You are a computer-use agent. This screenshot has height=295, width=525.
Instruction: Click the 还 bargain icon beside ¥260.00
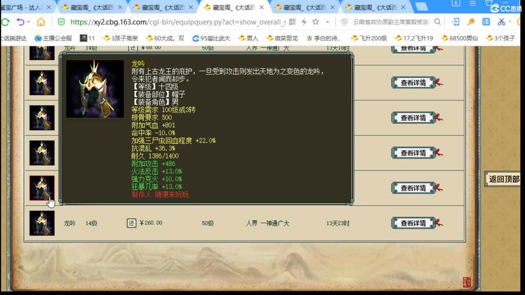pos(131,223)
